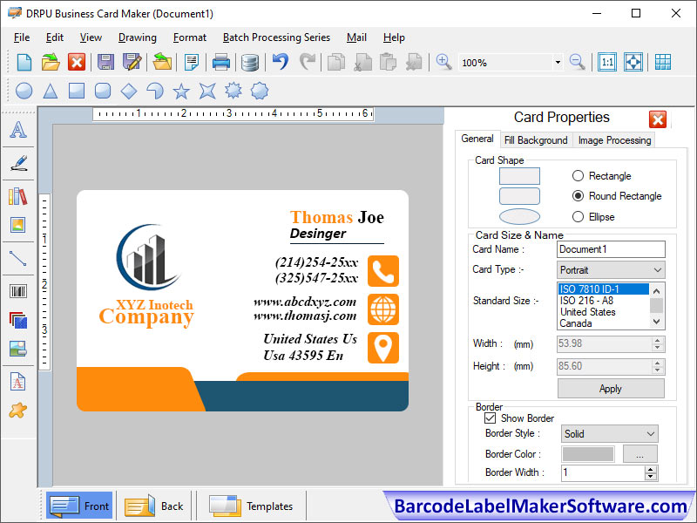Expand the zoom percentage dropdown arrow
The image size is (697, 523).
(x=558, y=62)
